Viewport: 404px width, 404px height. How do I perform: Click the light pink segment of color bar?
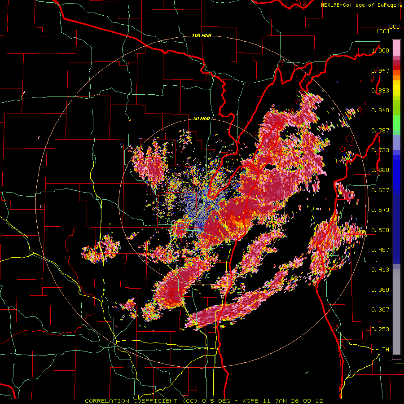click(396, 48)
